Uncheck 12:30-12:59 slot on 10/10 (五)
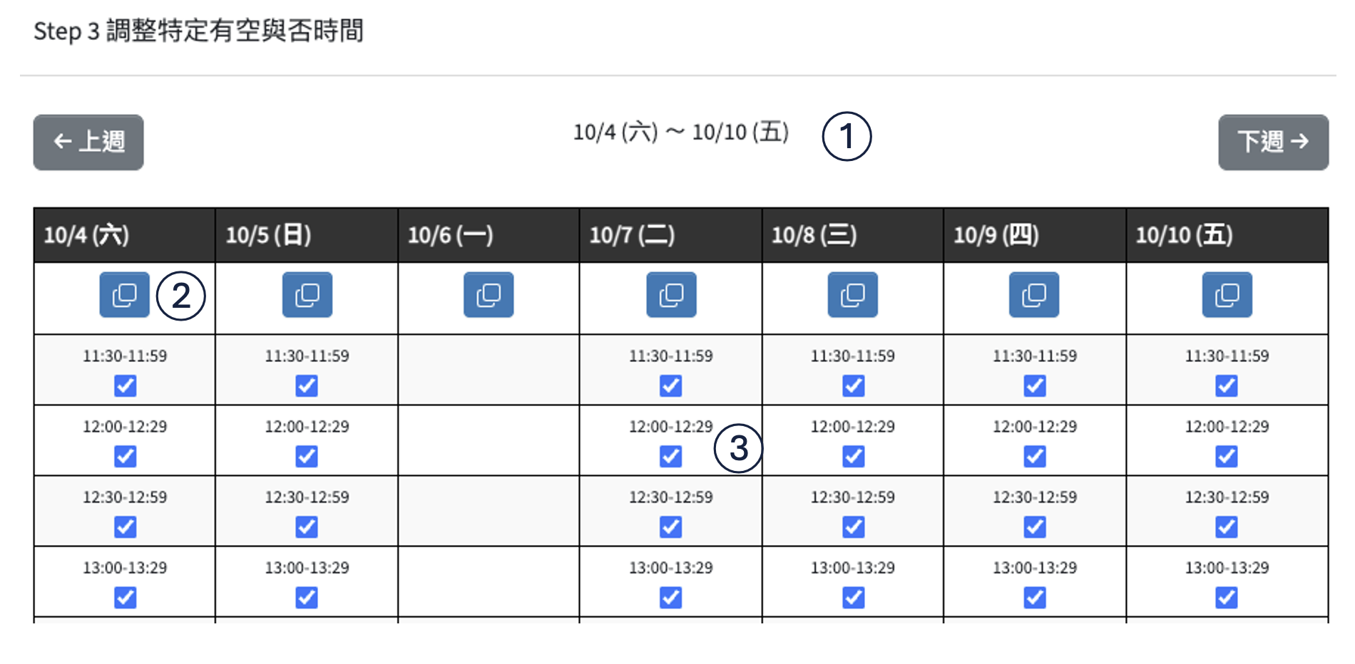The height and width of the screenshot is (664, 1355). click(1227, 527)
